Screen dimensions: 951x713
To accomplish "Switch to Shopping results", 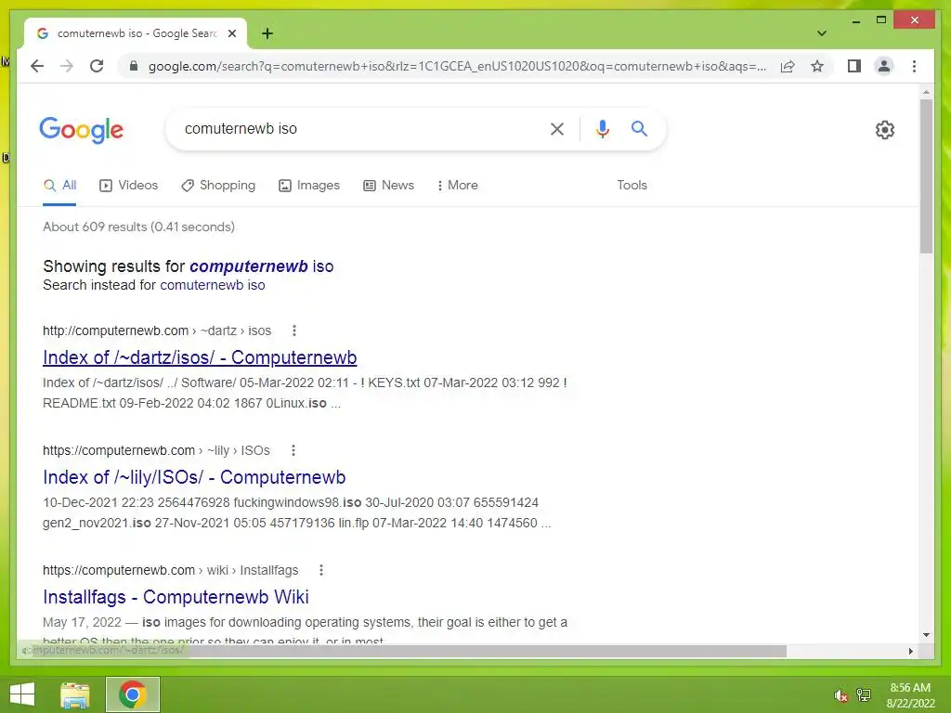I will click(x=218, y=186).
